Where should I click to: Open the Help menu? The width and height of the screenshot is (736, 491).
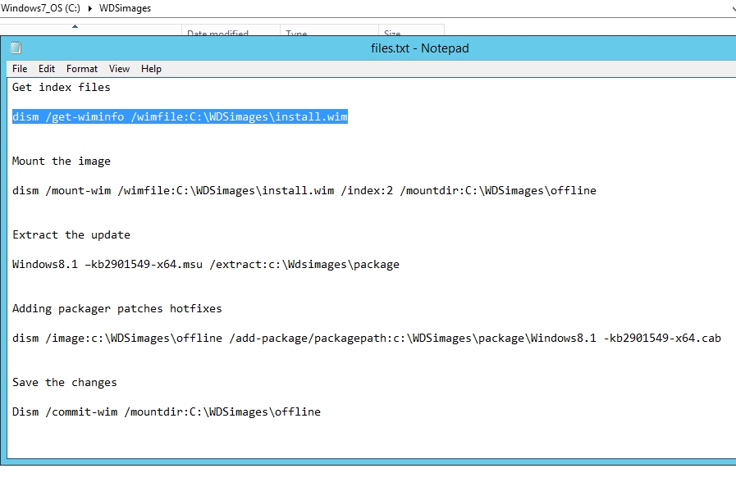click(151, 69)
